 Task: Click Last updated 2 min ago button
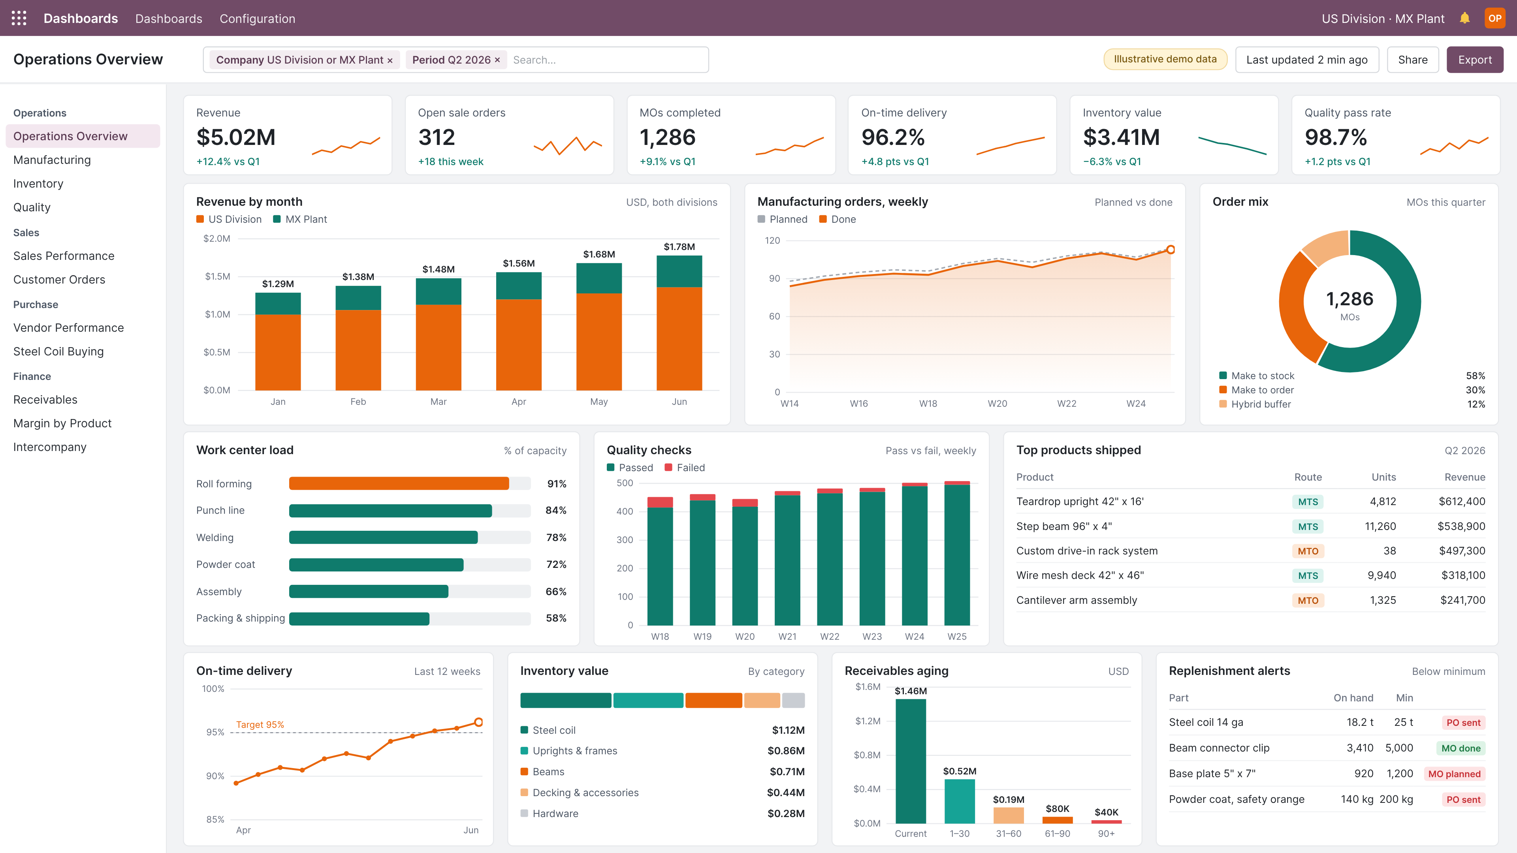1307,60
